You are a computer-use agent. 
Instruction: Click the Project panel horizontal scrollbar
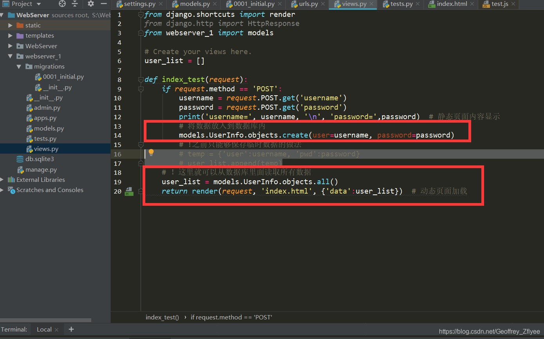click(45, 320)
